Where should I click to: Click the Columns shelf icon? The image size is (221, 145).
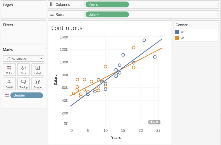[x=52, y=4]
